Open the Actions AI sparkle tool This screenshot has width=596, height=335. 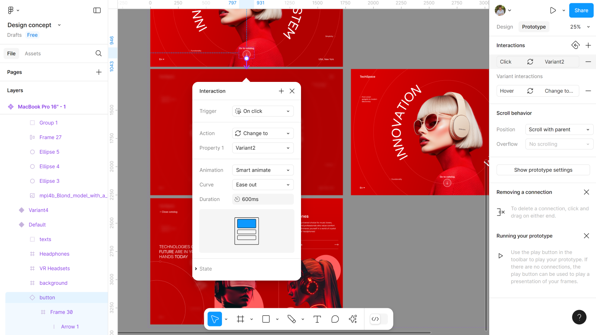point(353,319)
